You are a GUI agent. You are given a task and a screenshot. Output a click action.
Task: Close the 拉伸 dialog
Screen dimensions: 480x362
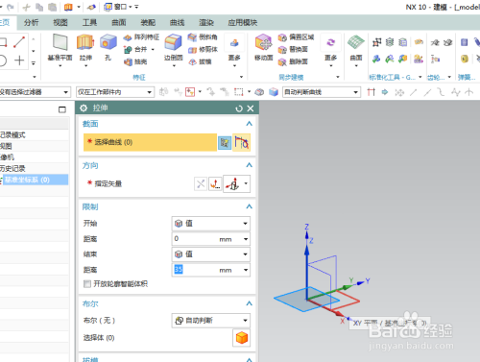click(251, 109)
